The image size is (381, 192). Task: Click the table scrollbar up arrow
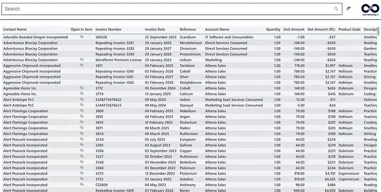coord(379,29)
